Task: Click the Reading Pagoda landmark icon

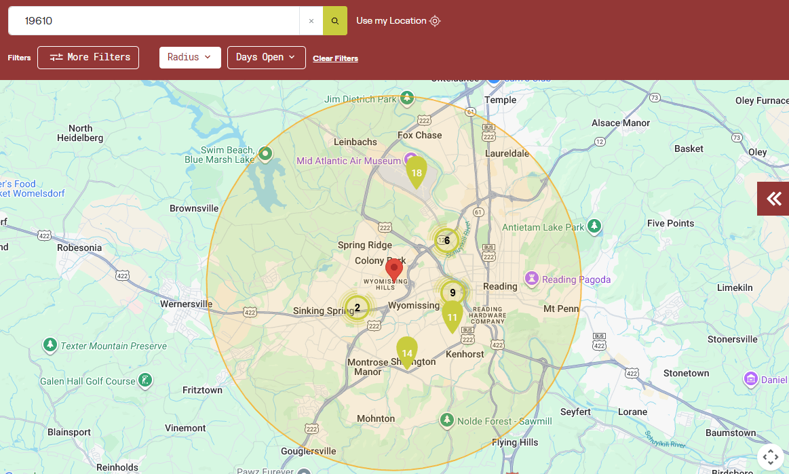Action: point(532,279)
